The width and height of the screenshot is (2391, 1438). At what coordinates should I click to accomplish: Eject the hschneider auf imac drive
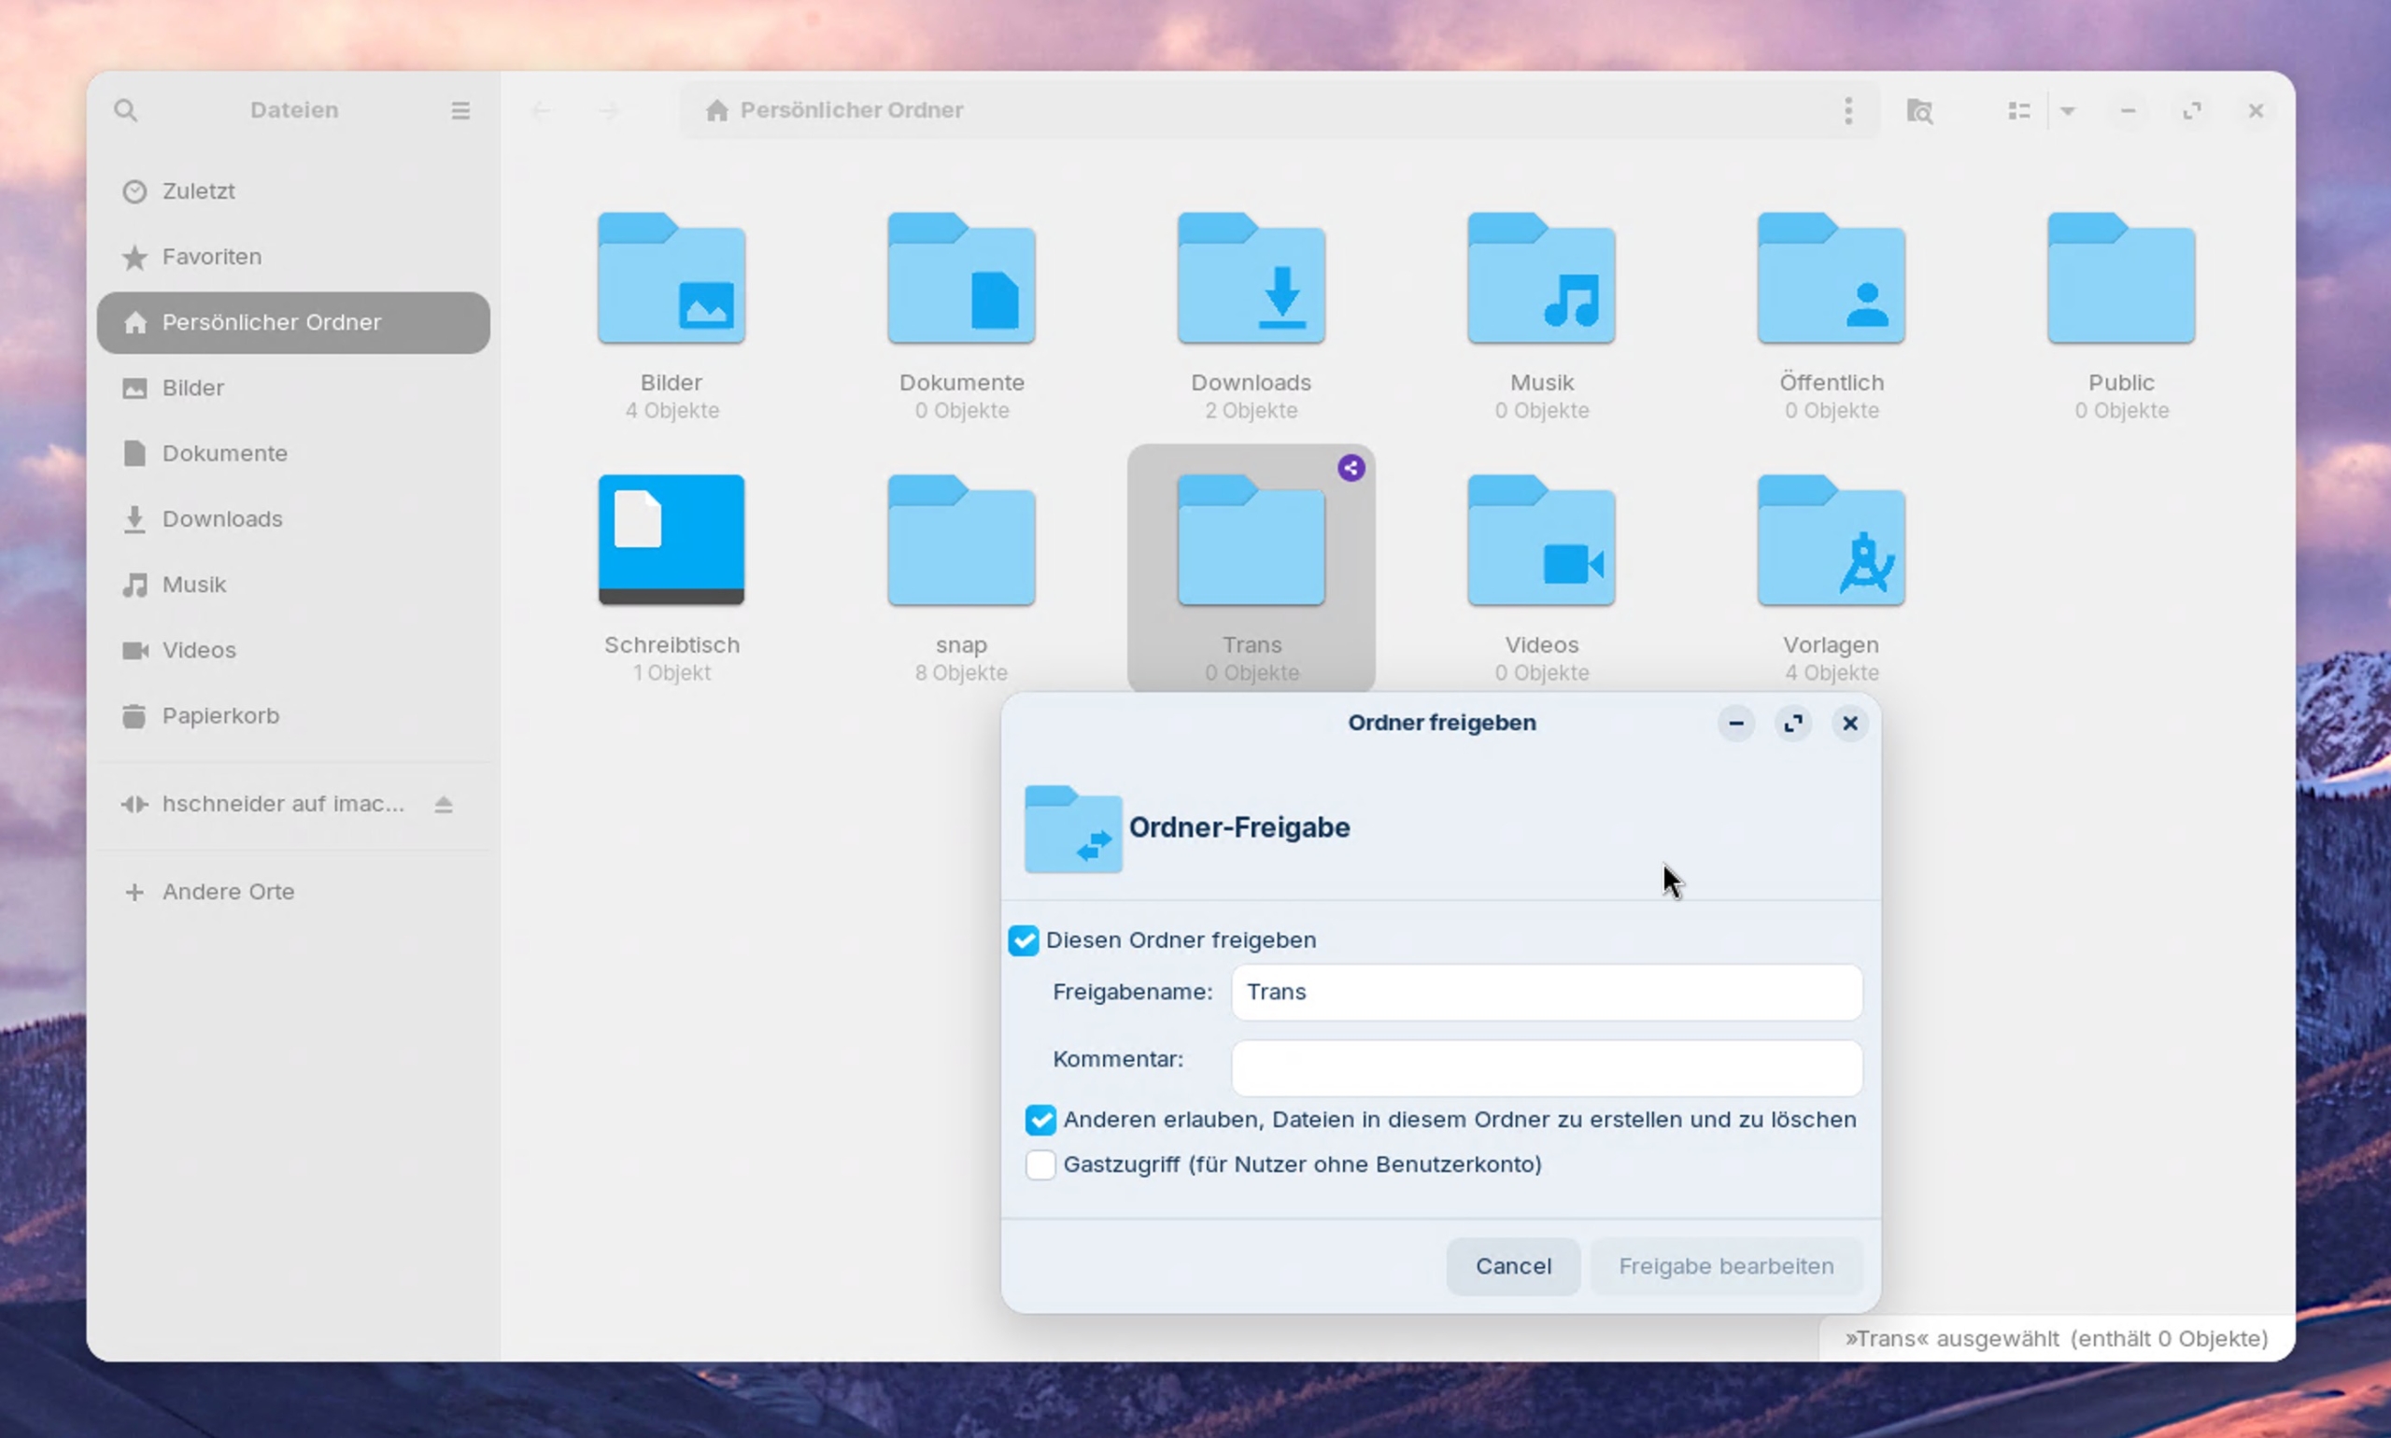pyautogui.click(x=444, y=803)
